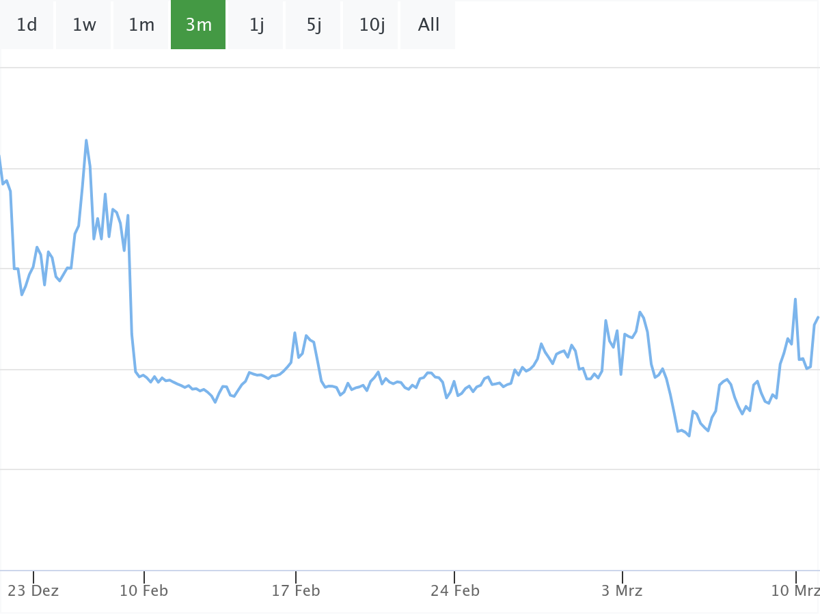Click the 10 Feb date label

[143, 590]
